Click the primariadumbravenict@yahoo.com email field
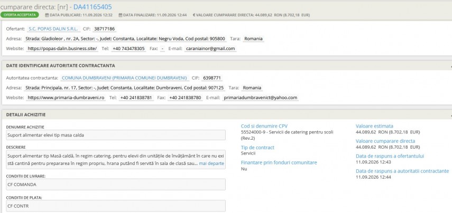Viewport: 452px width, 213px height. point(260,98)
